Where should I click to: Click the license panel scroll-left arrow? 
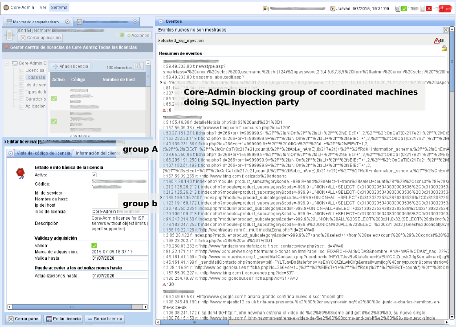tap(10, 307)
